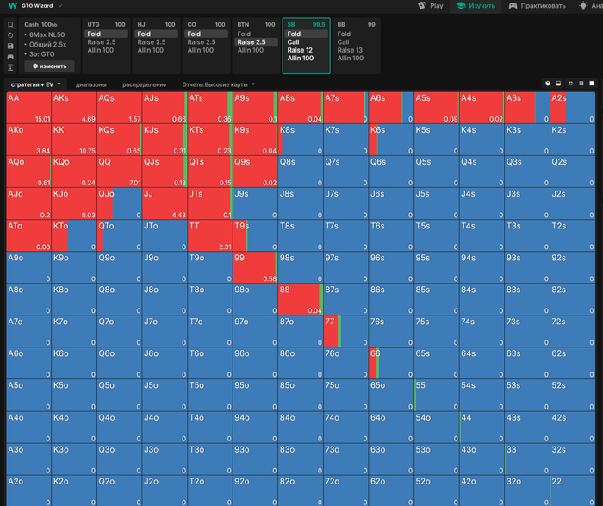The height and width of the screenshot is (506, 603).
Task: Click the AA hand cell in matrix
Action: tap(28, 108)
